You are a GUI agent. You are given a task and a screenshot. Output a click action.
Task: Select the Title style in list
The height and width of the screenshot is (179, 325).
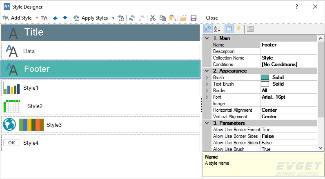pyautogui.click(x=100, y=33)
